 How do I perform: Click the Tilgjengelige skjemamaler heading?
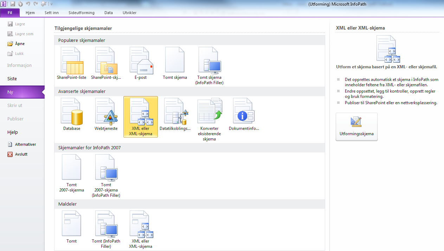(x=83, y=28)
